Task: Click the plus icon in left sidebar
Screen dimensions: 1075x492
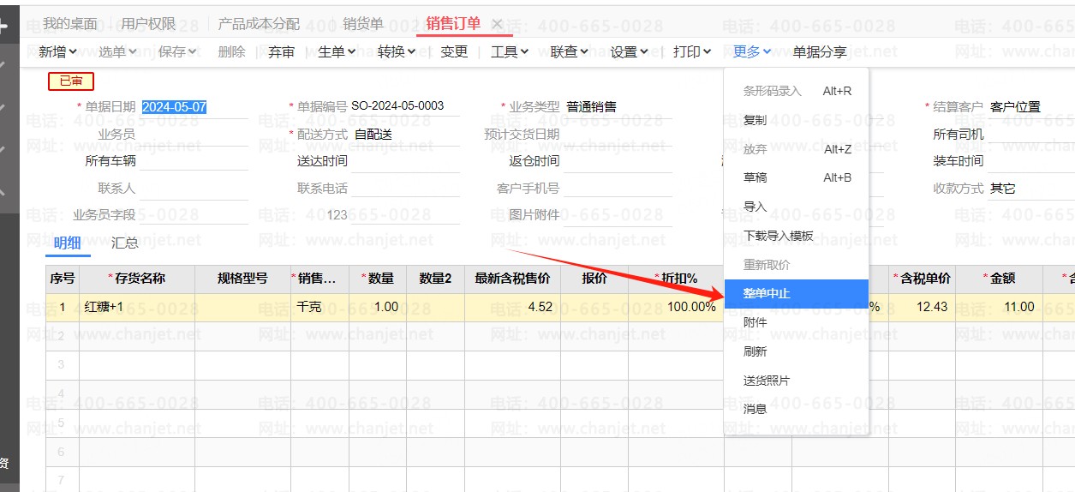Action: click(x=4, y=26)
